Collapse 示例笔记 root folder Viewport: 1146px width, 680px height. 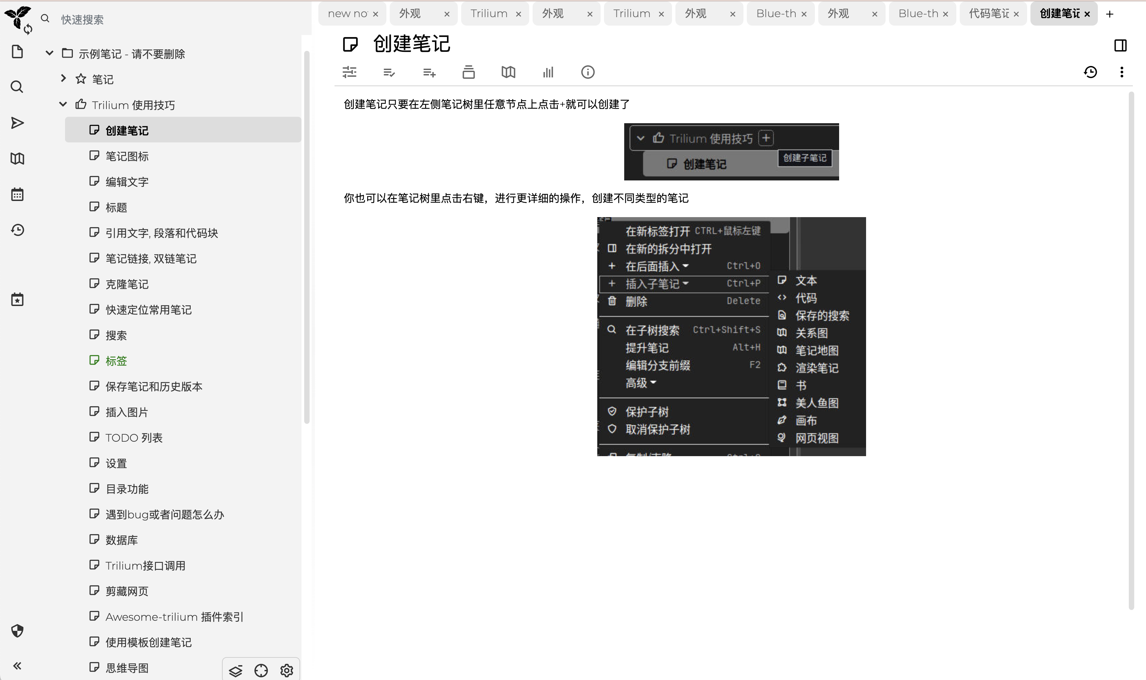(x=50, y=53)
